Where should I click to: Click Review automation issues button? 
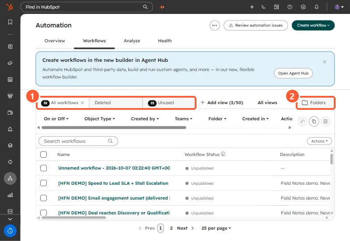pos(256,25)
